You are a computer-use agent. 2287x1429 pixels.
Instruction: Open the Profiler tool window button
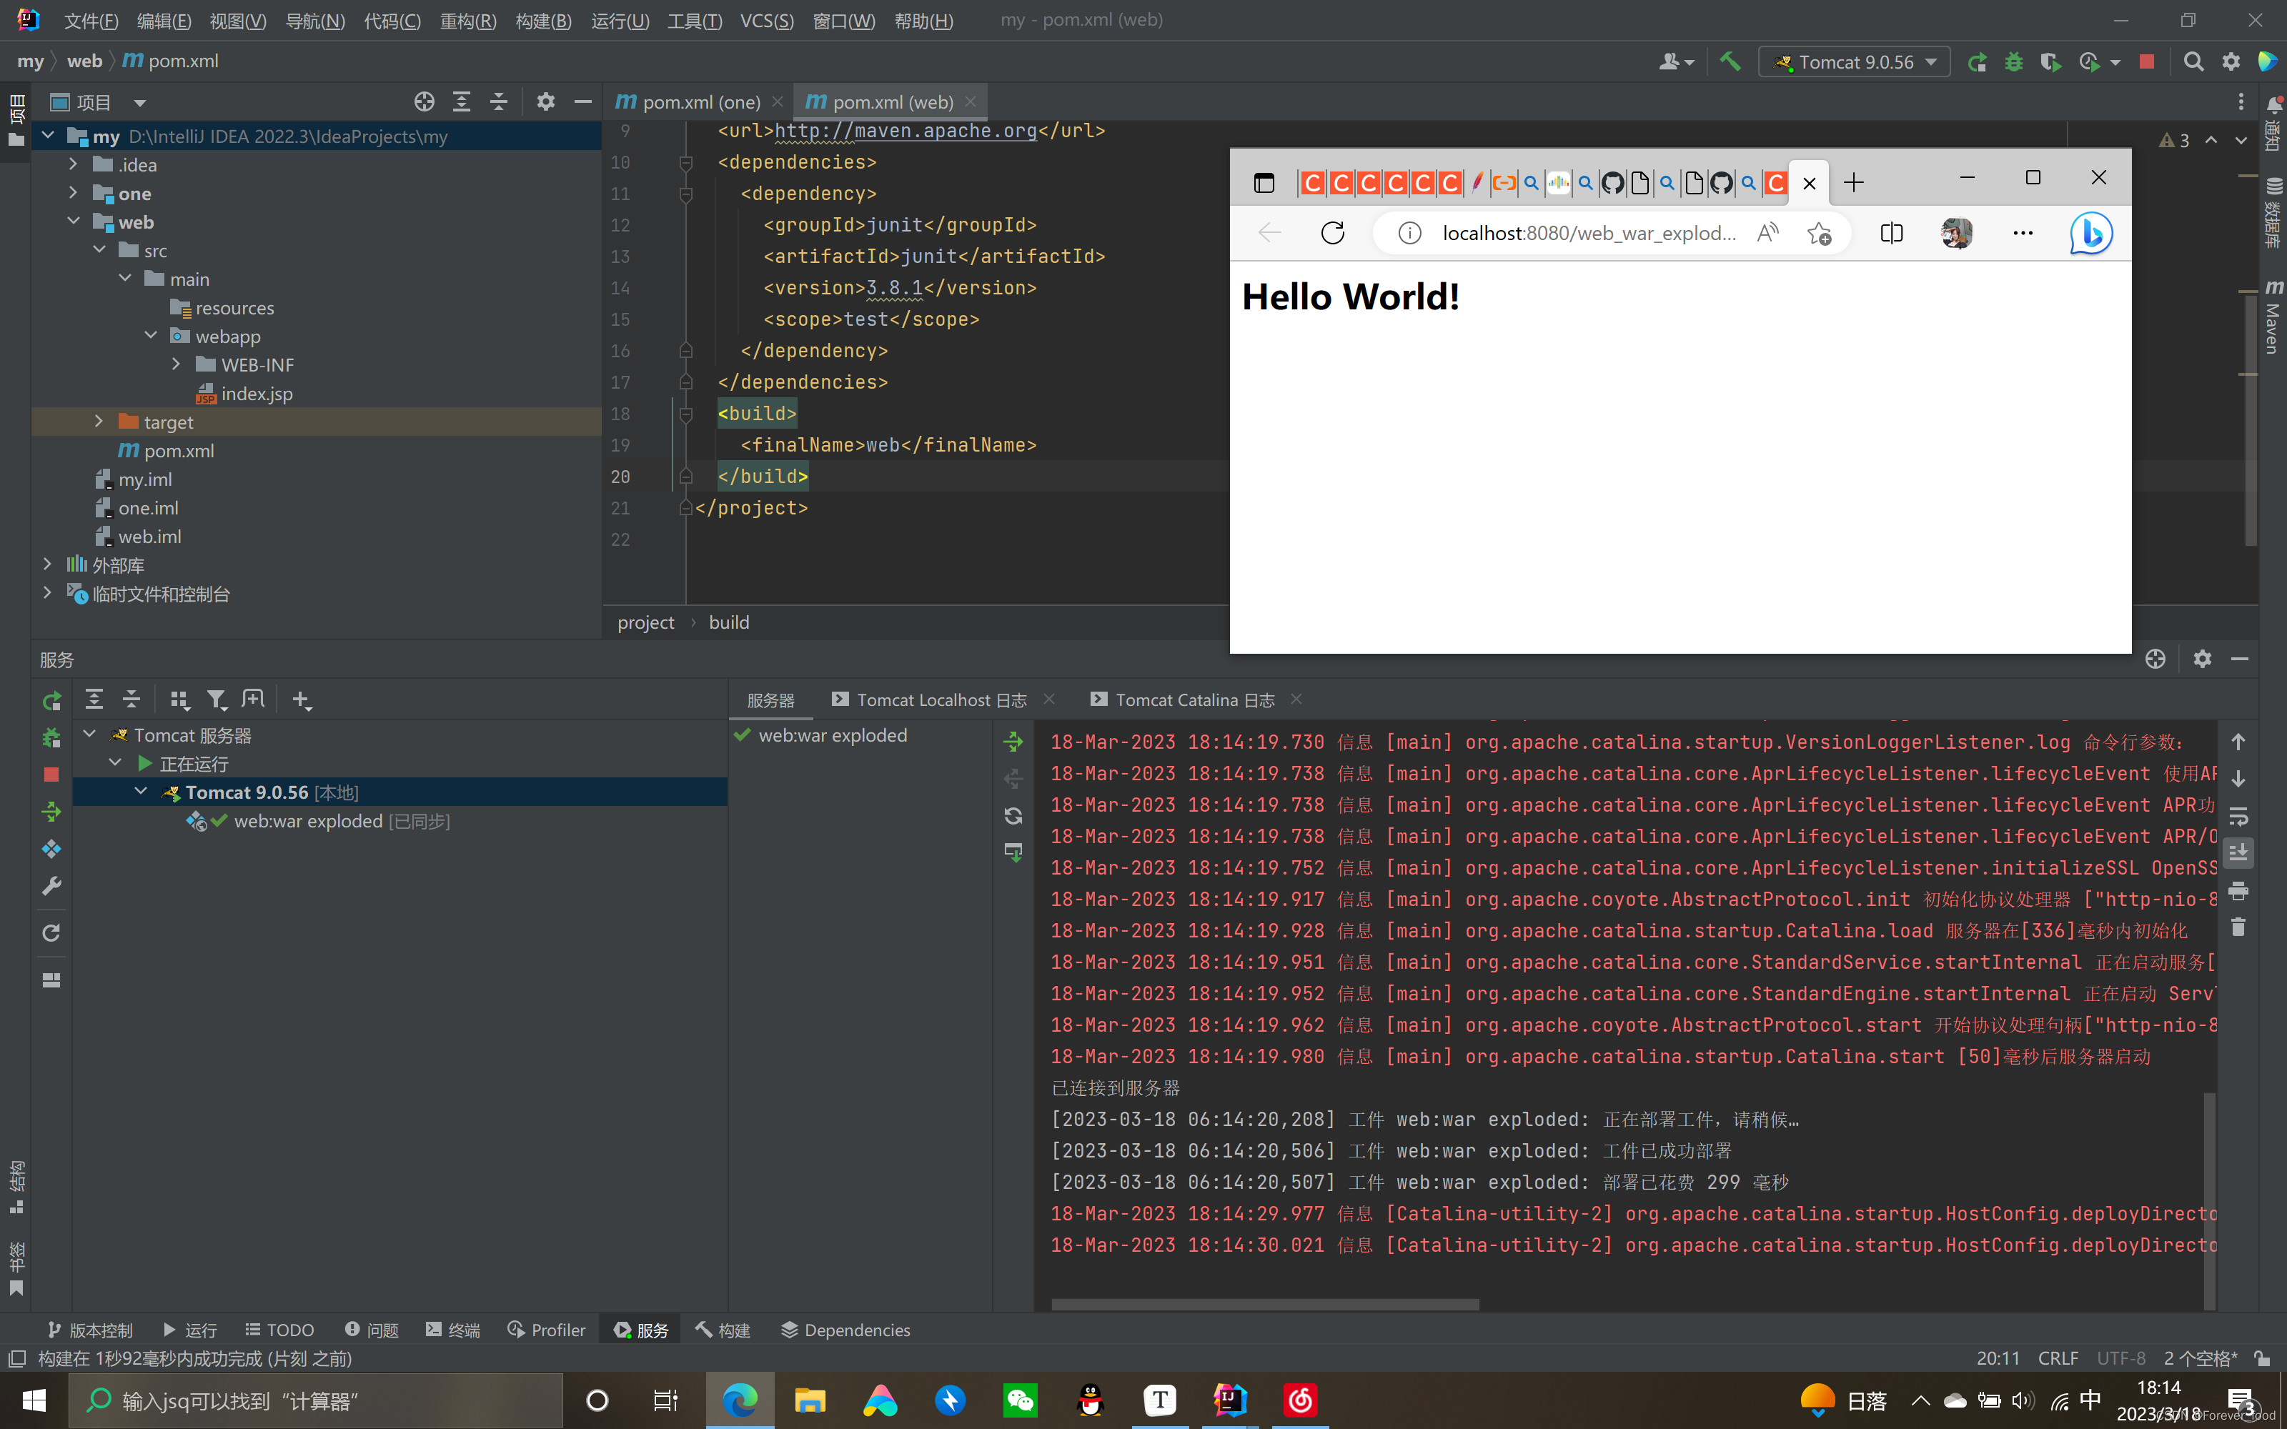coord(546,1330)
